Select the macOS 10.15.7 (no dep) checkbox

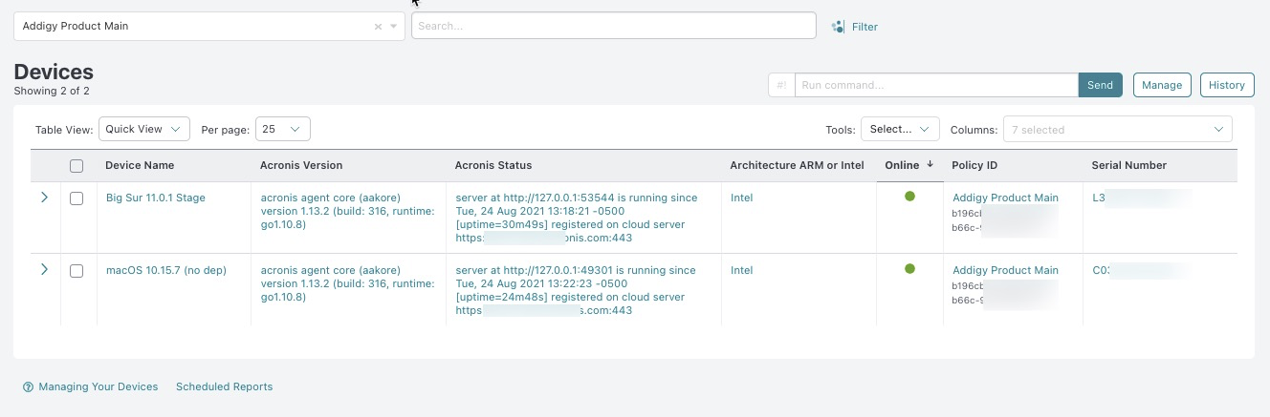(77, 271)
